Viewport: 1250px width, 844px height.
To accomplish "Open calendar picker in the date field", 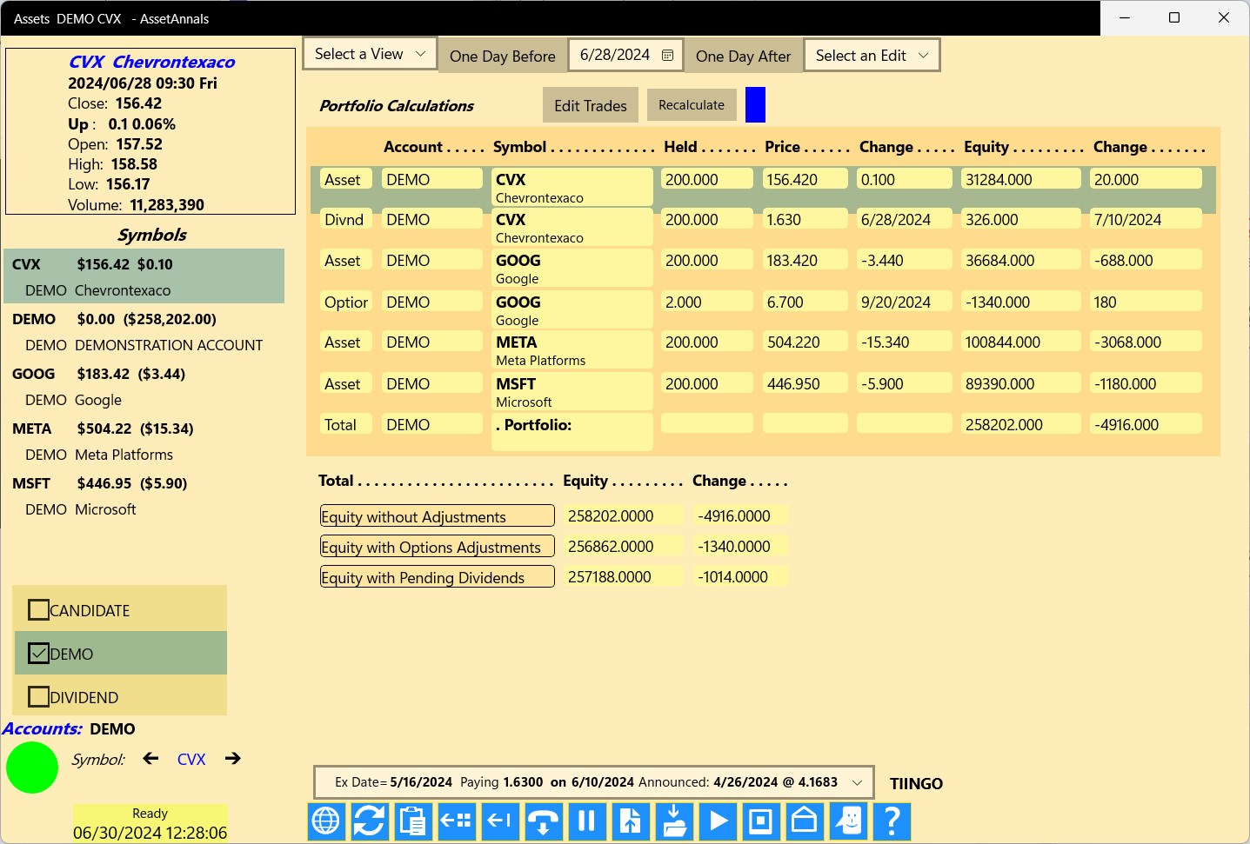I will (x=667, y=55).
